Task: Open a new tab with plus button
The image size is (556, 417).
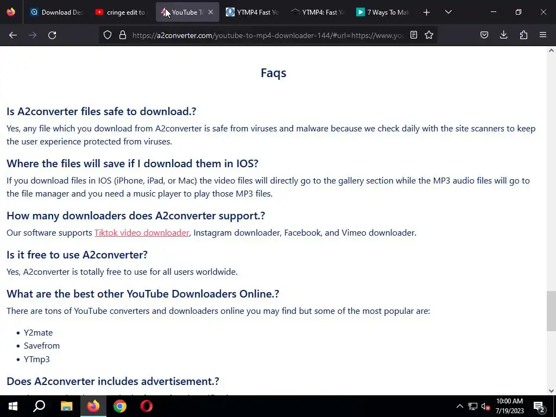Action: click(427, 12)
